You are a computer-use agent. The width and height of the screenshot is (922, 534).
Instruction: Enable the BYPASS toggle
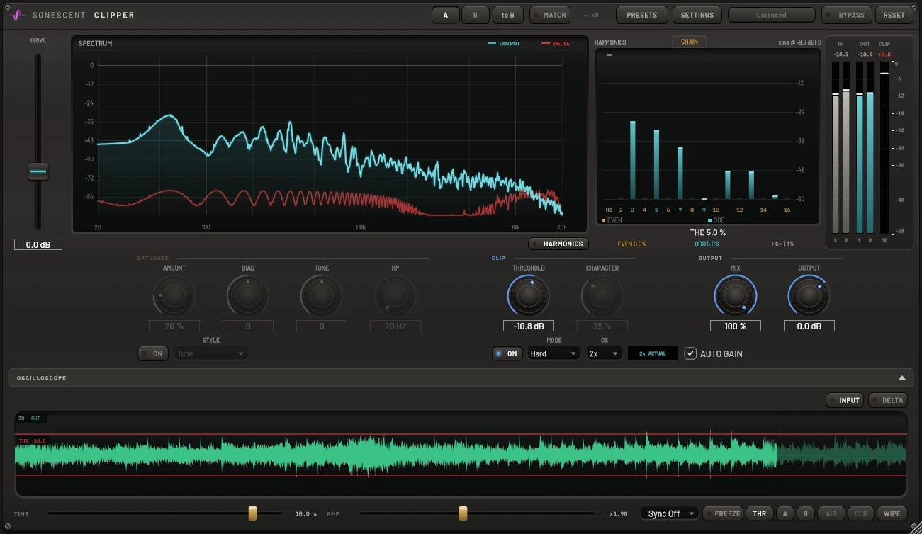coord(847,15)
